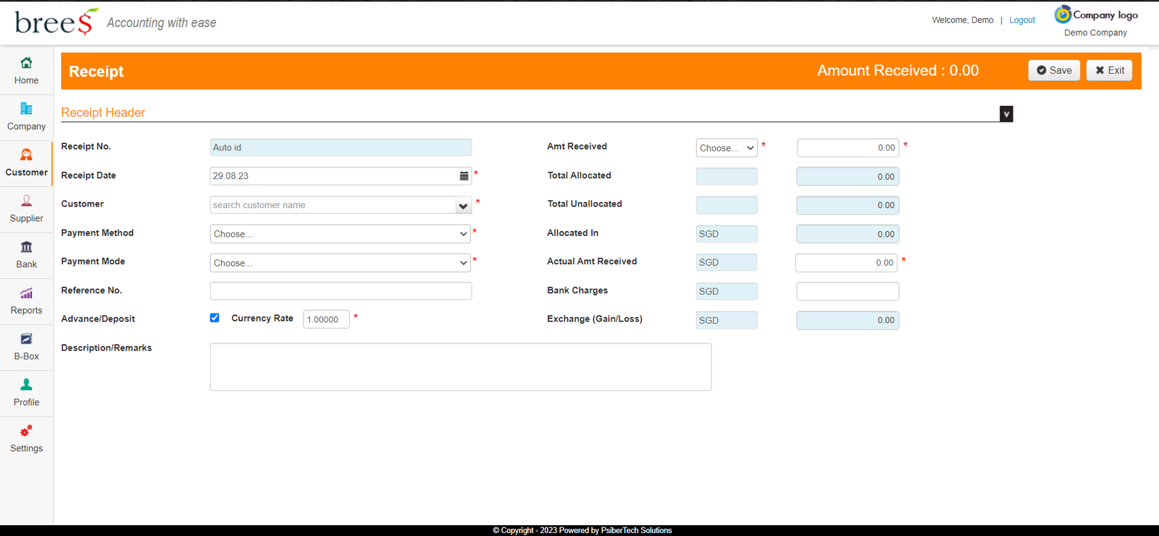The image size is (1159, 536).
Task: Click the Logout link
Action: [1022, 20]
